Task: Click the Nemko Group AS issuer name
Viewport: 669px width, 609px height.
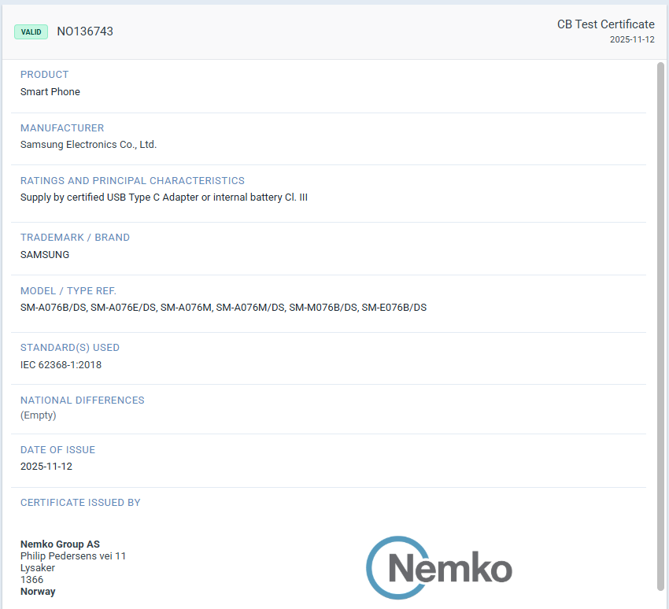Action: click(60, 544)
